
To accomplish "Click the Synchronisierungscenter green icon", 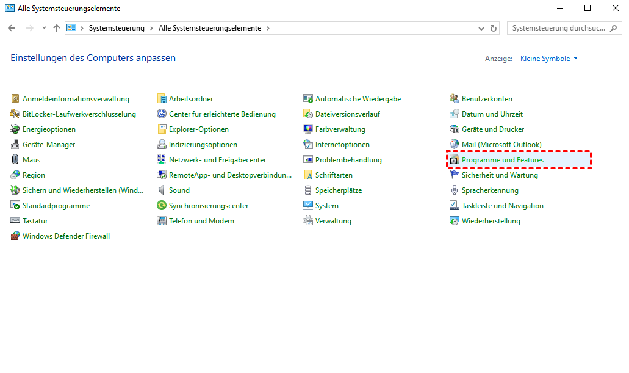I will coord(162,206).
